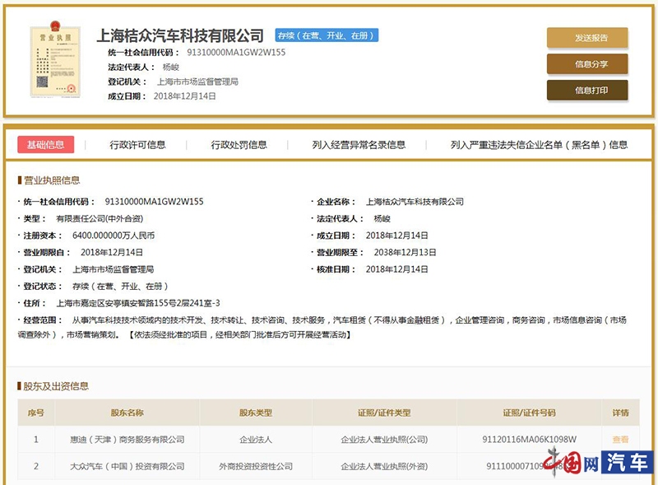Click the 经营范围 description text
Image resolution: width=658 pixels, height=485 pixels.
(x=322, y=327)
